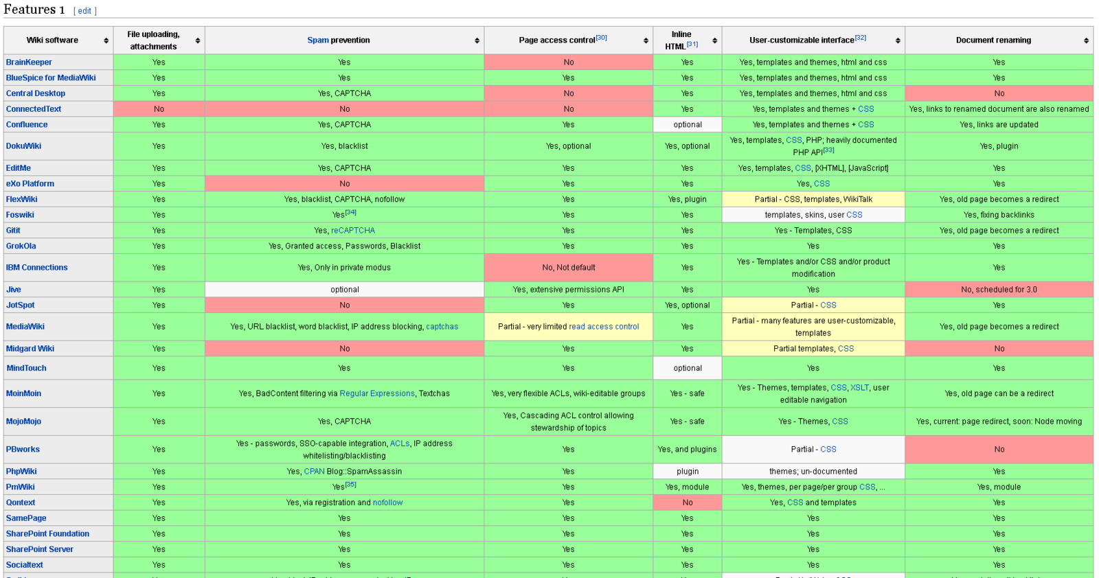The height and width of the screenshot is (578, 1099).
Task: Open the DokuWiki link
Action: click(x=23, y=146)
